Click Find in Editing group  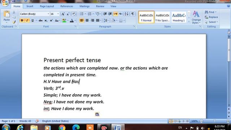(211, 12)
